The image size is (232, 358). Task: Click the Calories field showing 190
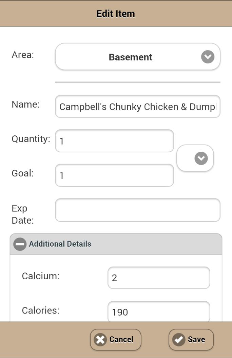click(x=158, y=311)
